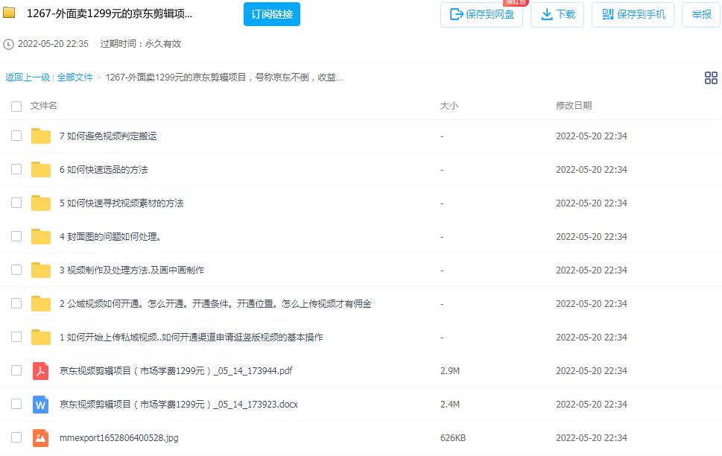Click 保存到手机 button
The image size is (722, 456).
point(633,15)
